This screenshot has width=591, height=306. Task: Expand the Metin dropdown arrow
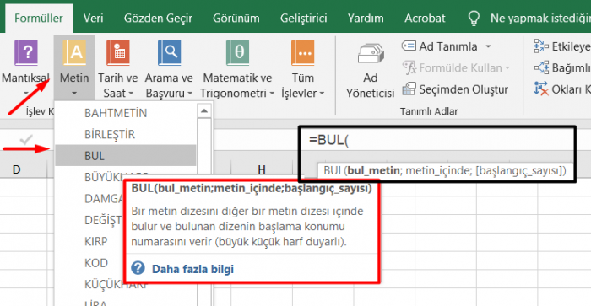coord(74,93)
